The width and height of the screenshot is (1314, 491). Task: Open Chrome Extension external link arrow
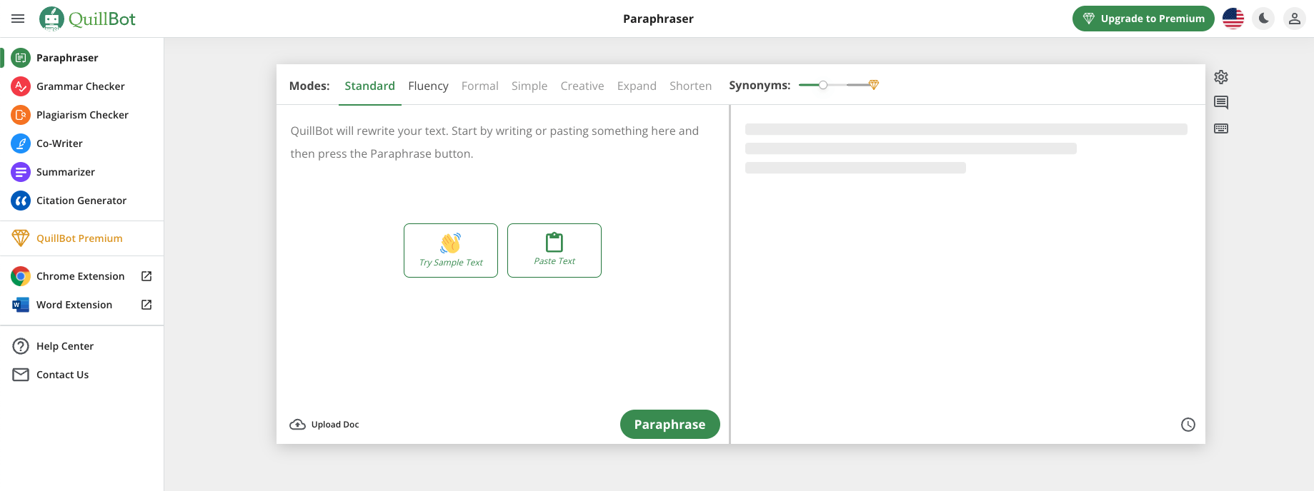point(146,276)
